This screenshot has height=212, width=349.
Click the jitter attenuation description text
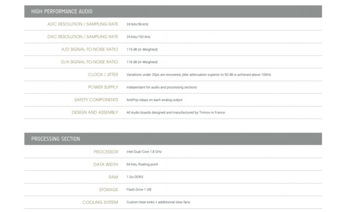199,74
